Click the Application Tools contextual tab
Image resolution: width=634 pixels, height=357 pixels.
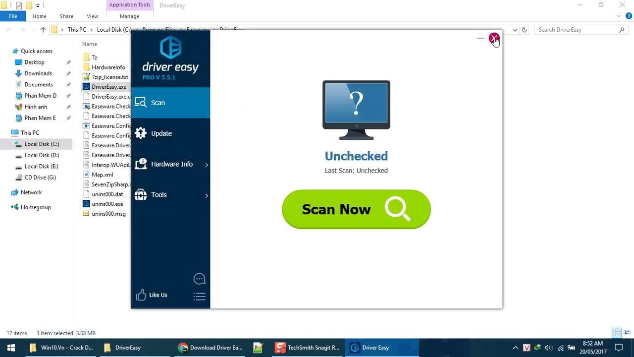pyautogui.click(x=130, y=5)
